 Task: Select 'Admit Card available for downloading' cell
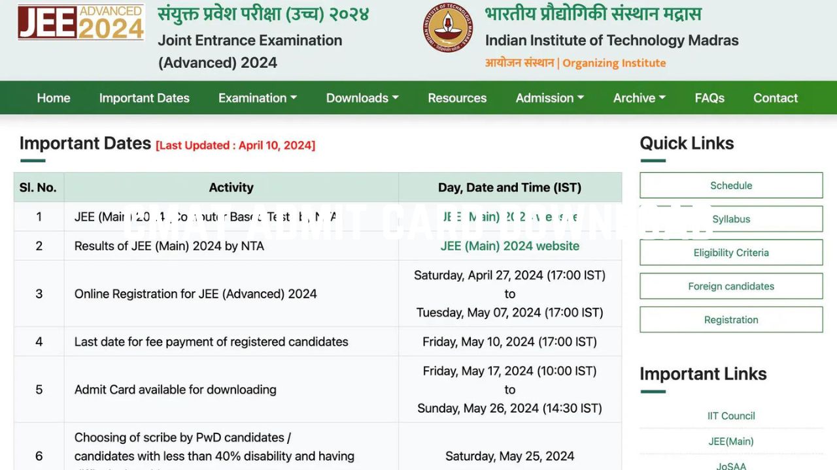click(x=231, y=390)
